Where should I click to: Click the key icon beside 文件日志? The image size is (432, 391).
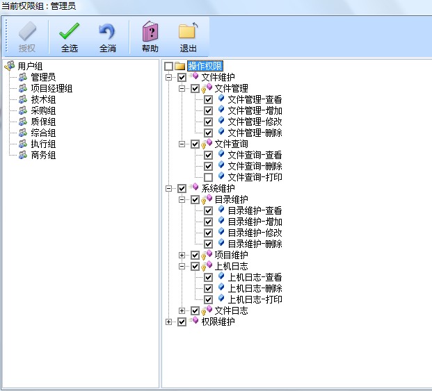click(203, 312)
